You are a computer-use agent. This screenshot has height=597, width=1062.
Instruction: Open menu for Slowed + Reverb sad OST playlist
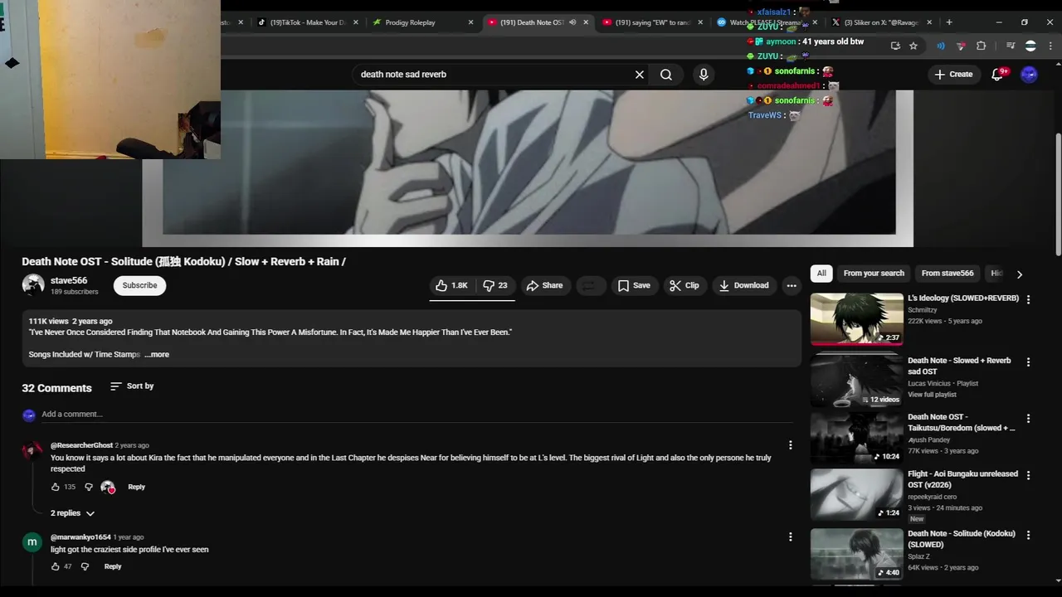tap(1028, 362)
